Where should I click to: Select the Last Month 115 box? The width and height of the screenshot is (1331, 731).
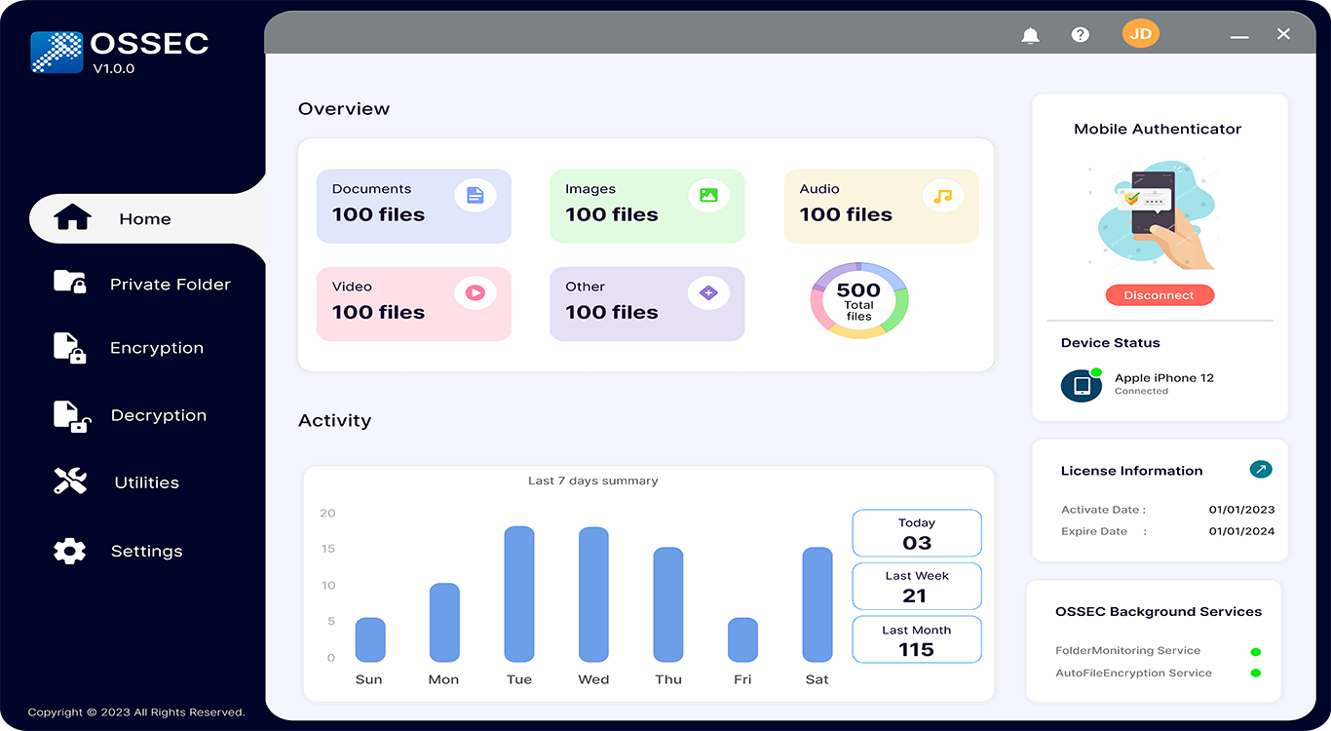[917, 639]
